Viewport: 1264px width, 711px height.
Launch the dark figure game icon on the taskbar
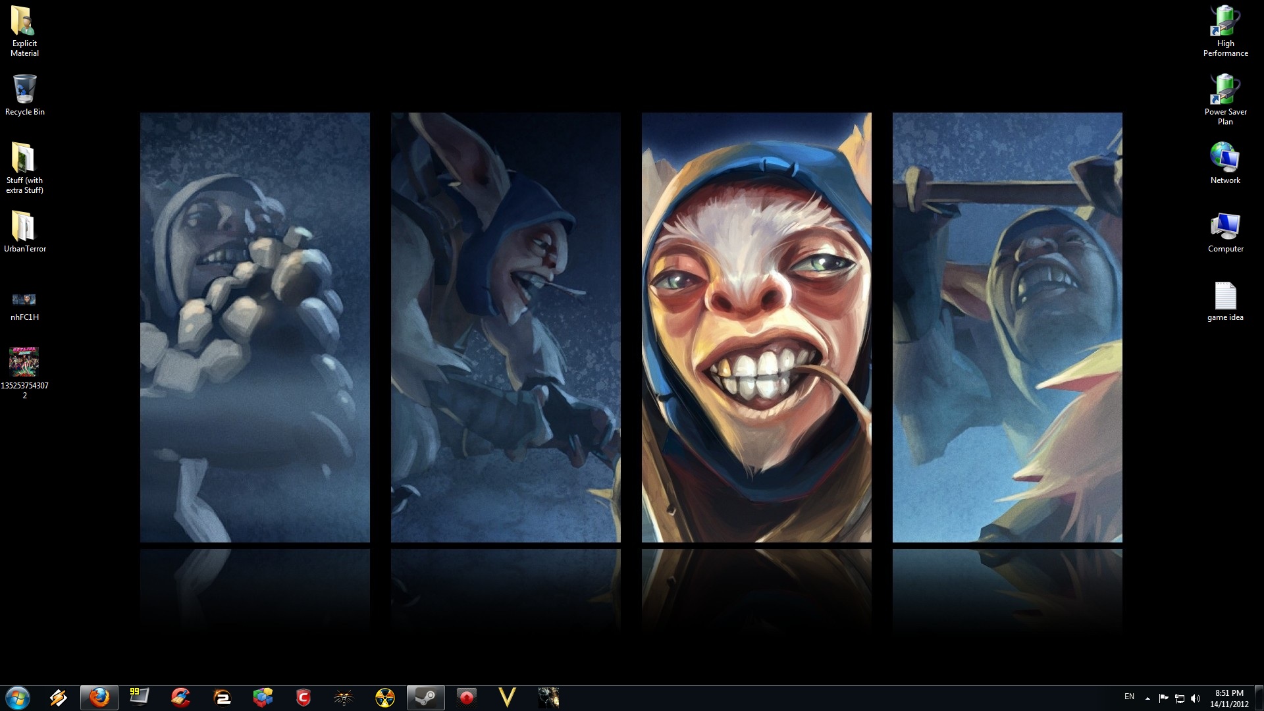tap(548, 698)
